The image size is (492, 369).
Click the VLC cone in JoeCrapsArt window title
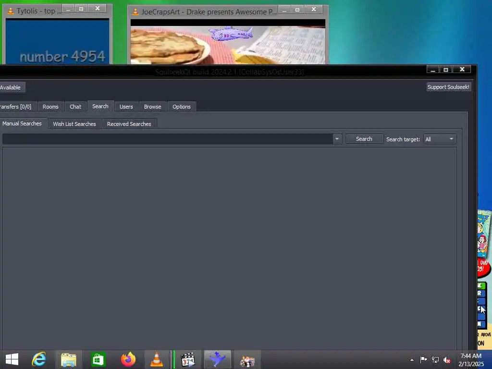click(x=135, y=12)
